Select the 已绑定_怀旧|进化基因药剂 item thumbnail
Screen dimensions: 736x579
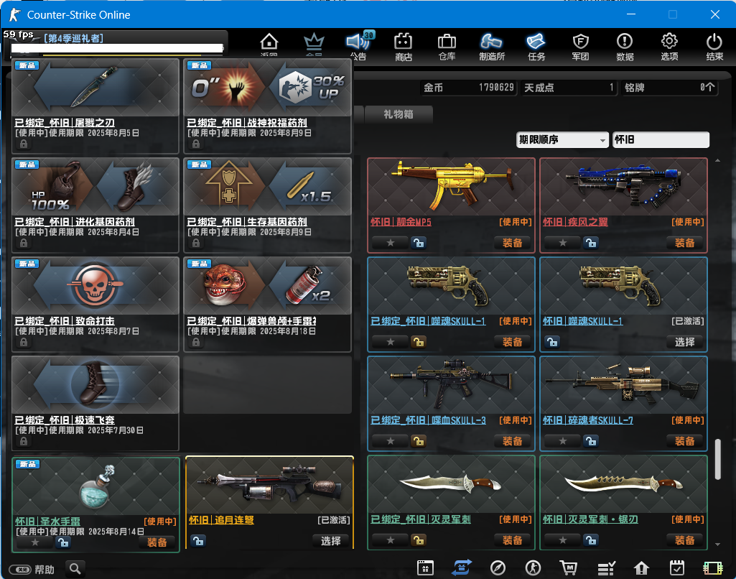[96, 187]
